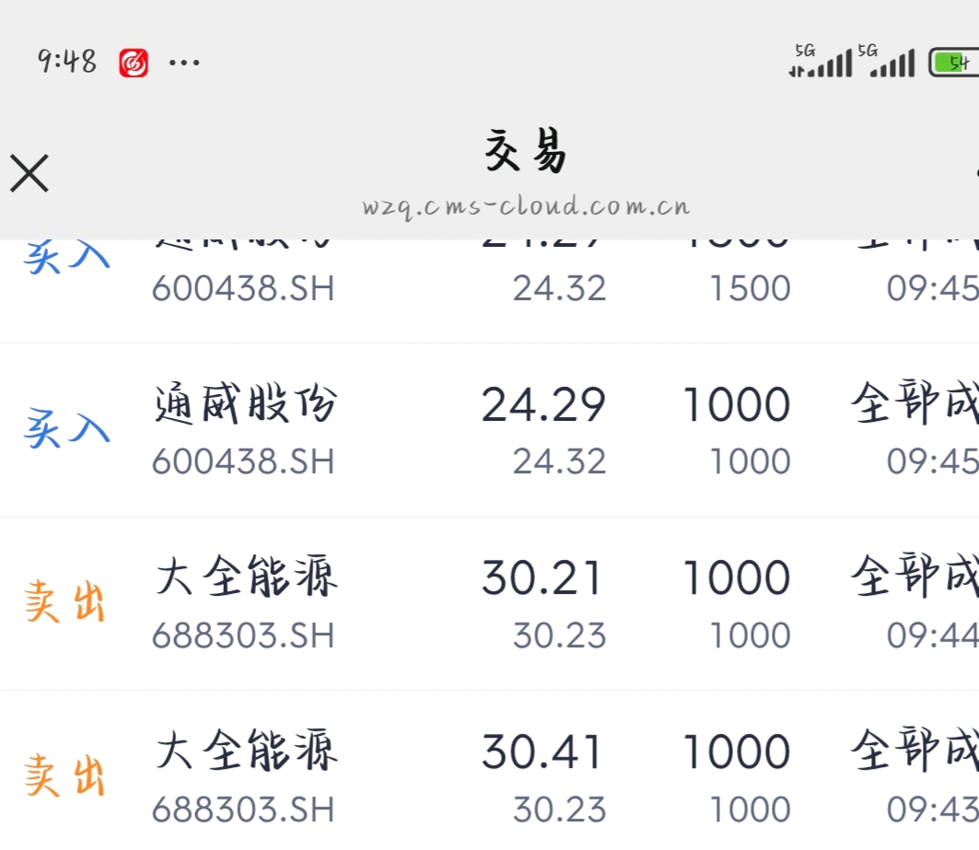
Task: Tap filled quantity 1500
Action: tap(751, 288)
